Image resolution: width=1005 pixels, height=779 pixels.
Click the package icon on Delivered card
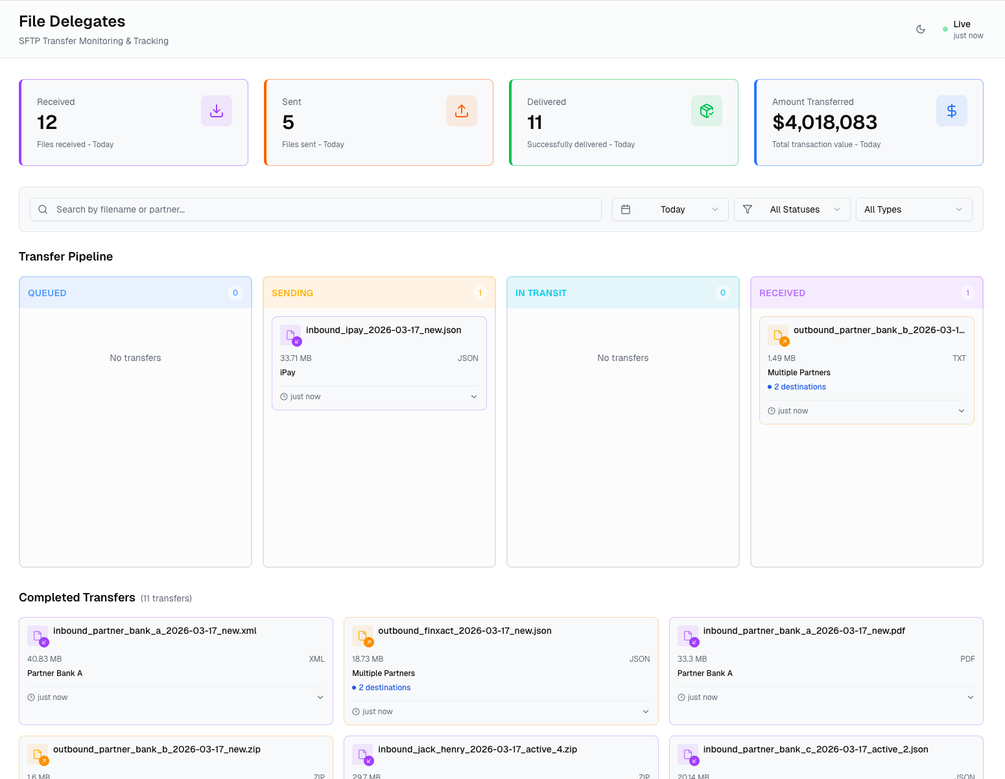[x=706, y=110]
